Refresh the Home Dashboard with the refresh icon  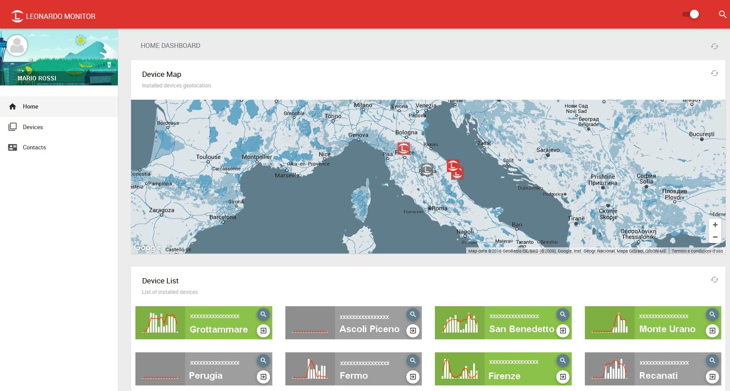pos(715,46)
